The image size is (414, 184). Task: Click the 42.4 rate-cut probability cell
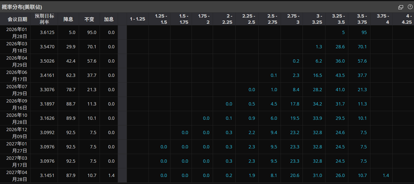point(71,61)
